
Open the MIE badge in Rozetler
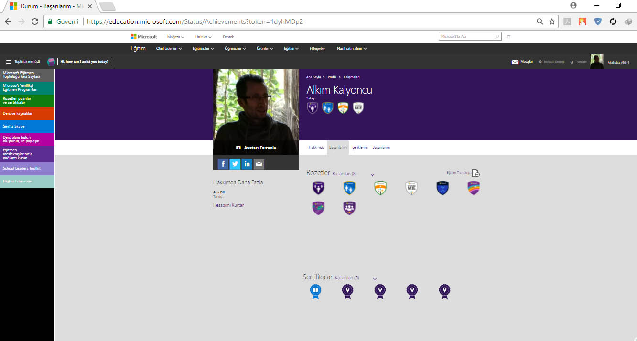pyautogui.click(x=411, y=188)
